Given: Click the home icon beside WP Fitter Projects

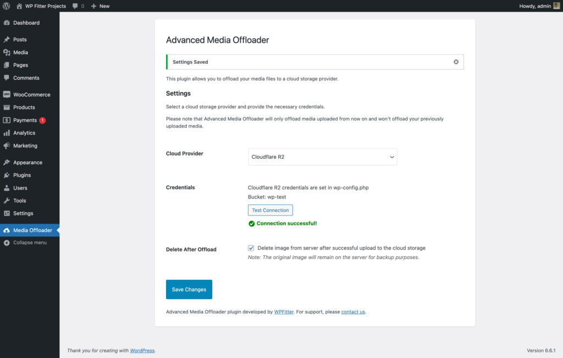Looking at the screenshot, I should coord(20,6).
